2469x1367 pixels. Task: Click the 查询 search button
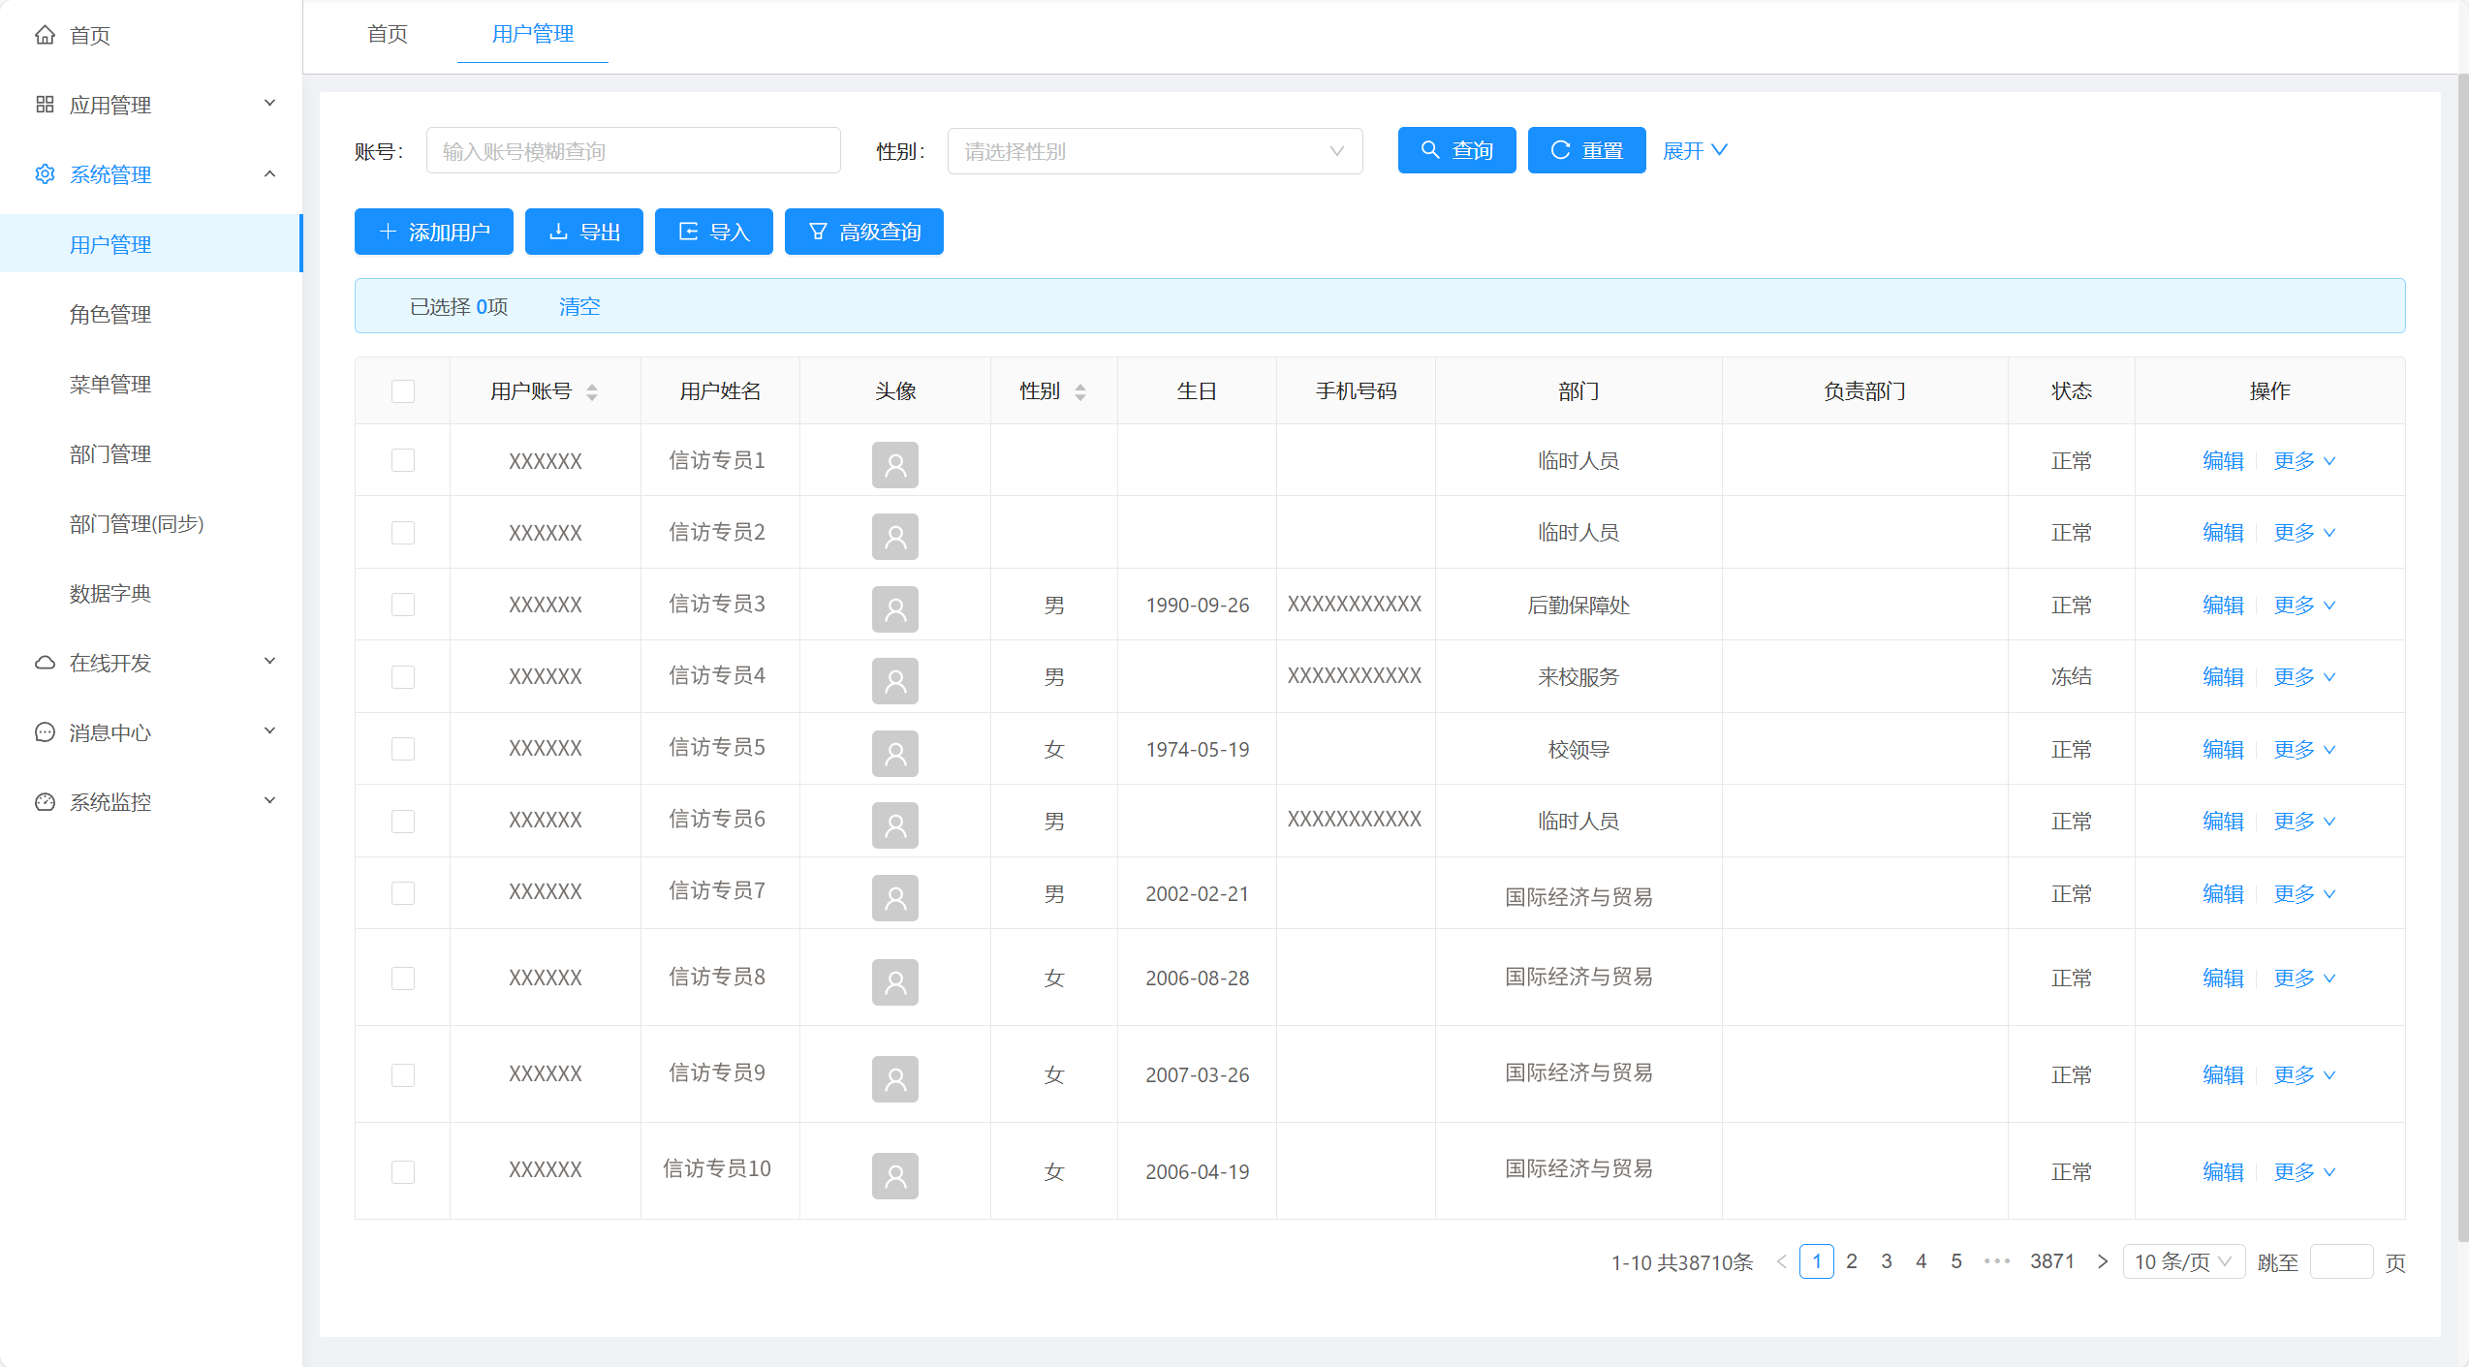[1456, 150]
